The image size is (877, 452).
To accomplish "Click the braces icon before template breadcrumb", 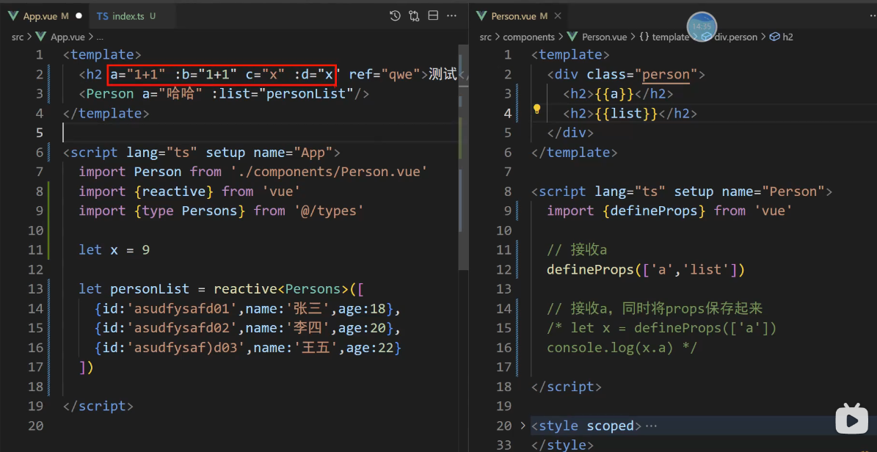I will click(x=644, y=37).
